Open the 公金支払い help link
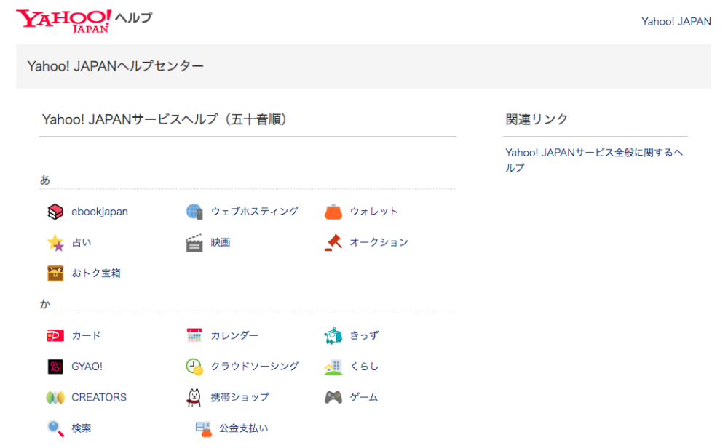The image size is (728, 448). point(243,428)
